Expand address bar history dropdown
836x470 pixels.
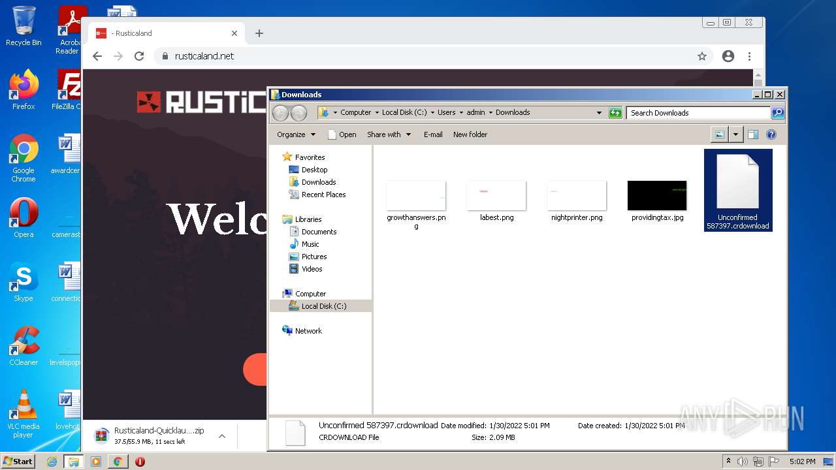pyautogui.click(x=599, y=113)
